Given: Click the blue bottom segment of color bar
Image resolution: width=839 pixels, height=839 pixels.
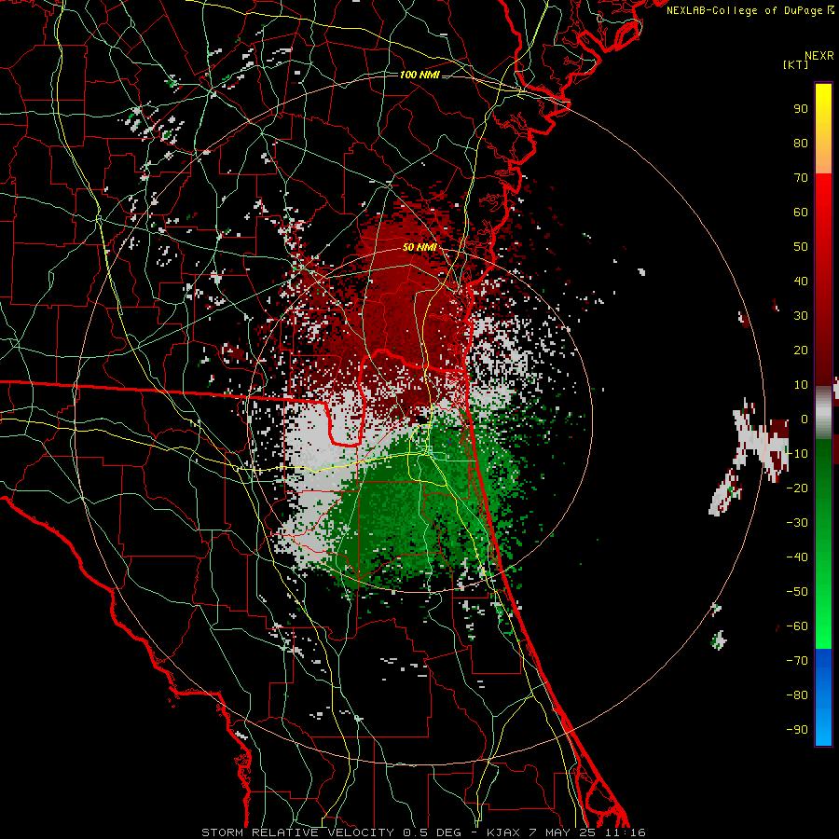Looking at the screenshot, I should tap(823, 696).
